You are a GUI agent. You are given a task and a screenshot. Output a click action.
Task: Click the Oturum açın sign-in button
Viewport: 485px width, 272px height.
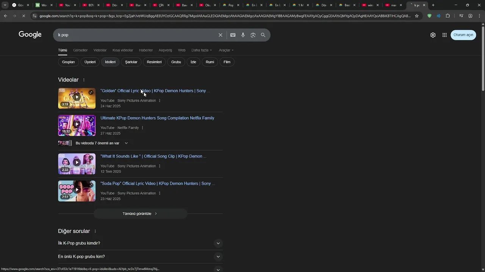click(x=463, y=35)
